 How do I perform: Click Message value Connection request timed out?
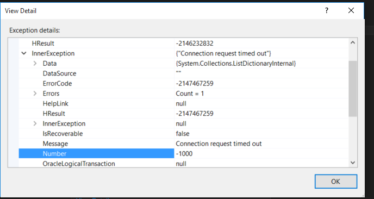tap(219, 144)
